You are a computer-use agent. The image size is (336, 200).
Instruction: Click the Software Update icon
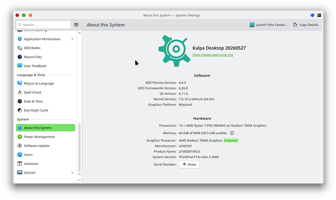pos(20,145)
